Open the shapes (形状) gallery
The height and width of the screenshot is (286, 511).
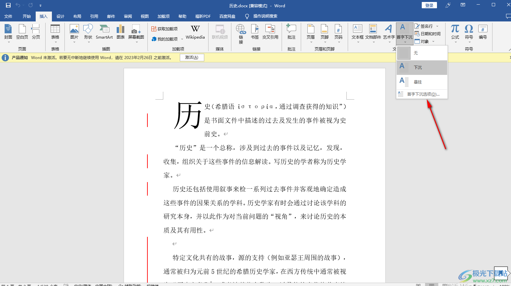[88, 33]
